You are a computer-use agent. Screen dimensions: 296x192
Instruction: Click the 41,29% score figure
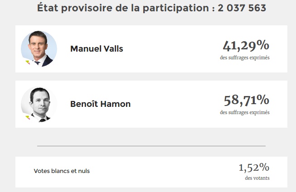(246, 45)
